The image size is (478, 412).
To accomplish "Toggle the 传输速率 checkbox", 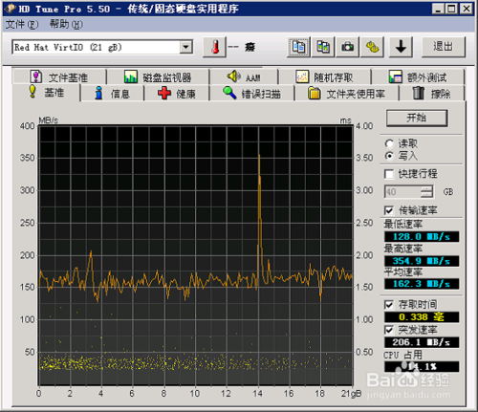I will click(x=389, y=210).
